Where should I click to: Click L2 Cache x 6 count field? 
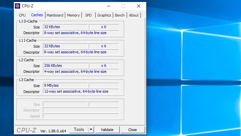click(104, 66)
